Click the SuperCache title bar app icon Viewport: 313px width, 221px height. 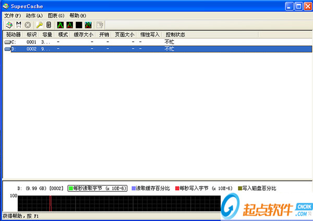point(6,6)
